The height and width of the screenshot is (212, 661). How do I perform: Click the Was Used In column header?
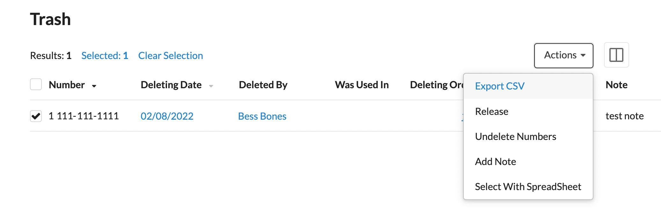[x=362, y=85]
